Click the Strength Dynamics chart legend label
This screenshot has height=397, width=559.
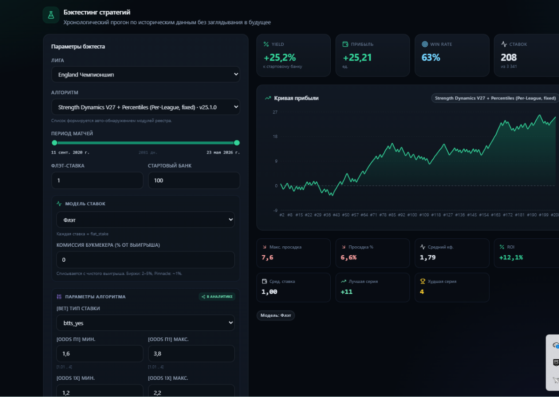coord(495,98)
